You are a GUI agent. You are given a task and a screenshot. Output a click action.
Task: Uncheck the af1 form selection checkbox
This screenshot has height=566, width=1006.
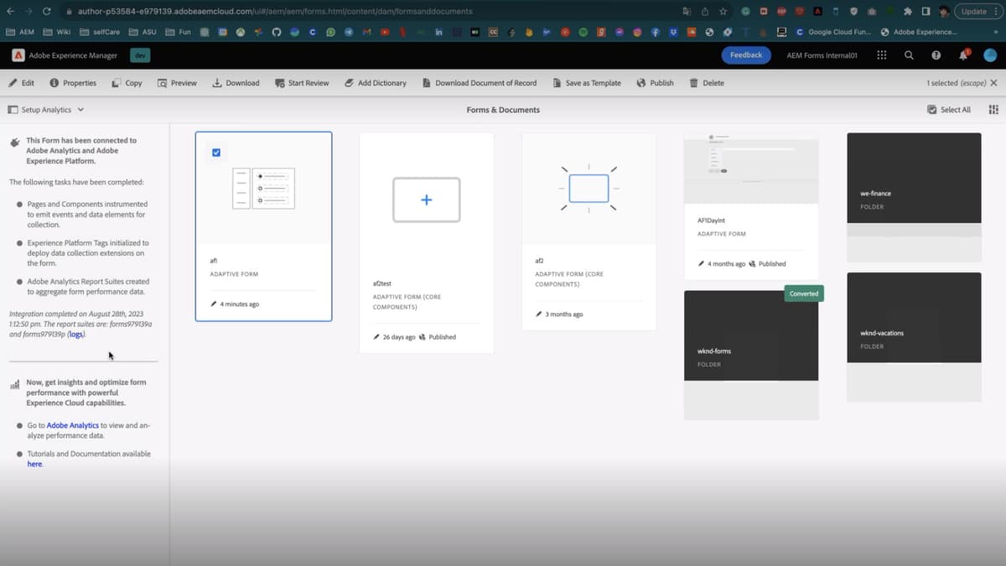pyautogui.click(x=216, y=152)
